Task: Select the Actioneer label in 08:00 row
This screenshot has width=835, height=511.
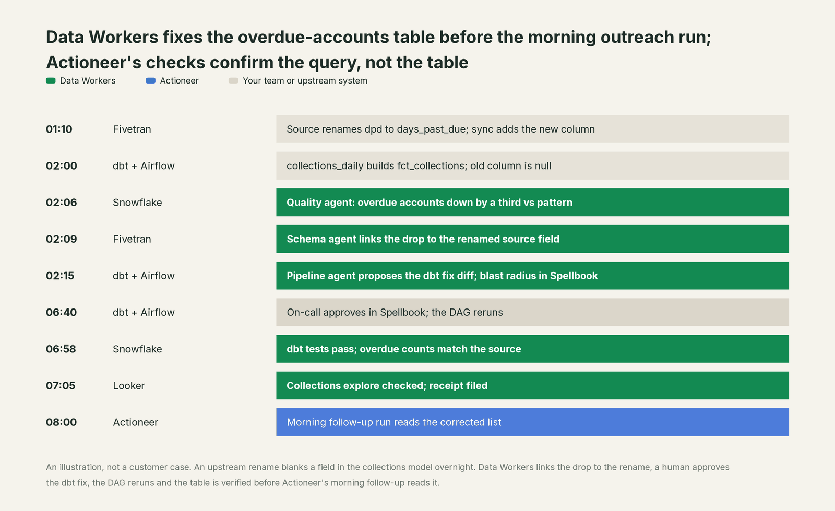Action: tap(135, 422)
